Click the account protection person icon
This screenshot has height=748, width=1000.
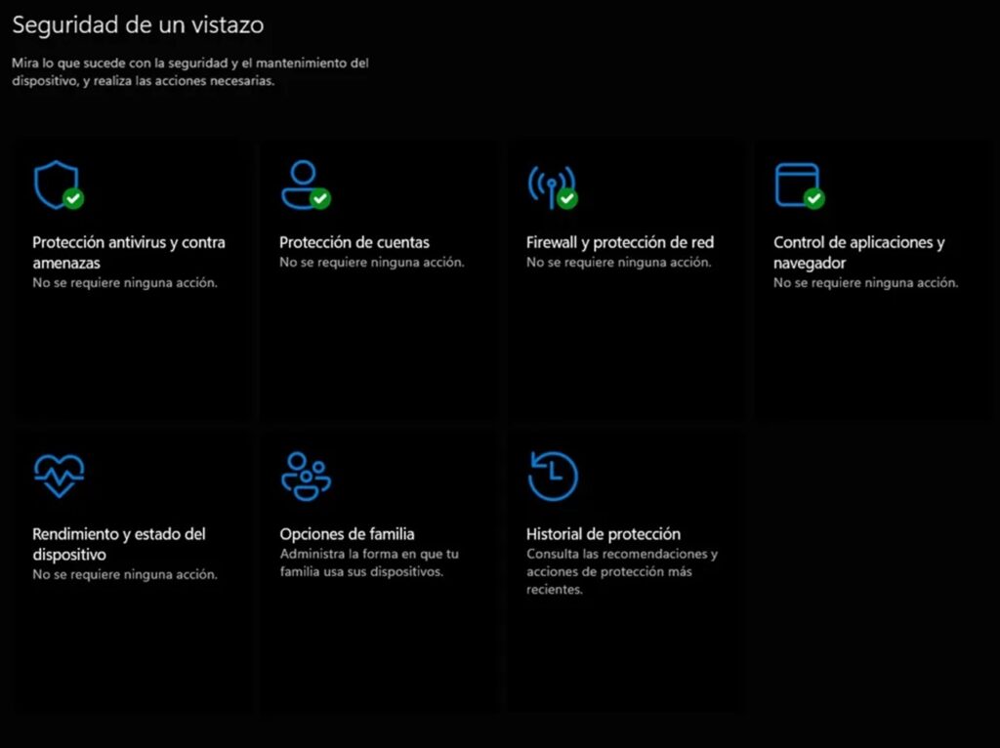[306, 185]
